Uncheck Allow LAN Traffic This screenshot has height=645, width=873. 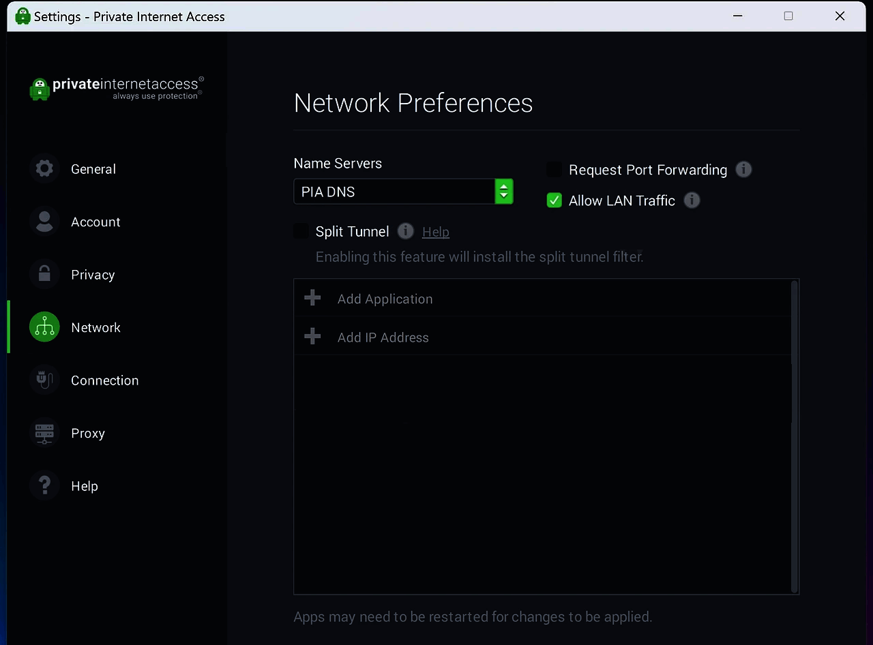[x=554, y=200]
